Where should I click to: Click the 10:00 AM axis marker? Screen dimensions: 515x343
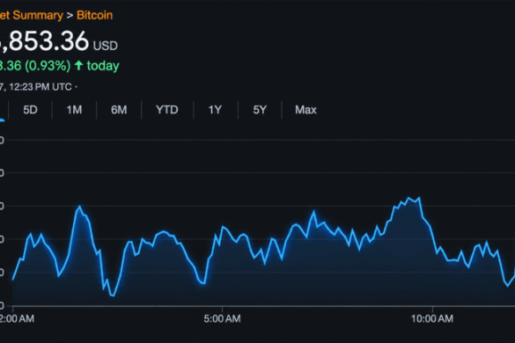click(x=432, y=318)
